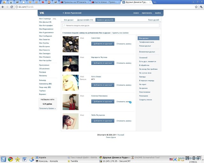Decline Люба Якунькова's friend request
Image resolution: width=204 pixels, height=163 pixels.
pos(124,121)
